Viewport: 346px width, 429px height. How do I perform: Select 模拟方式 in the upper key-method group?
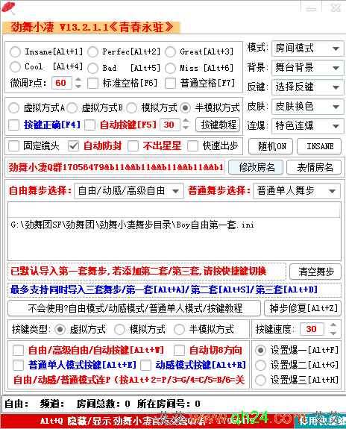pos(131,108)
